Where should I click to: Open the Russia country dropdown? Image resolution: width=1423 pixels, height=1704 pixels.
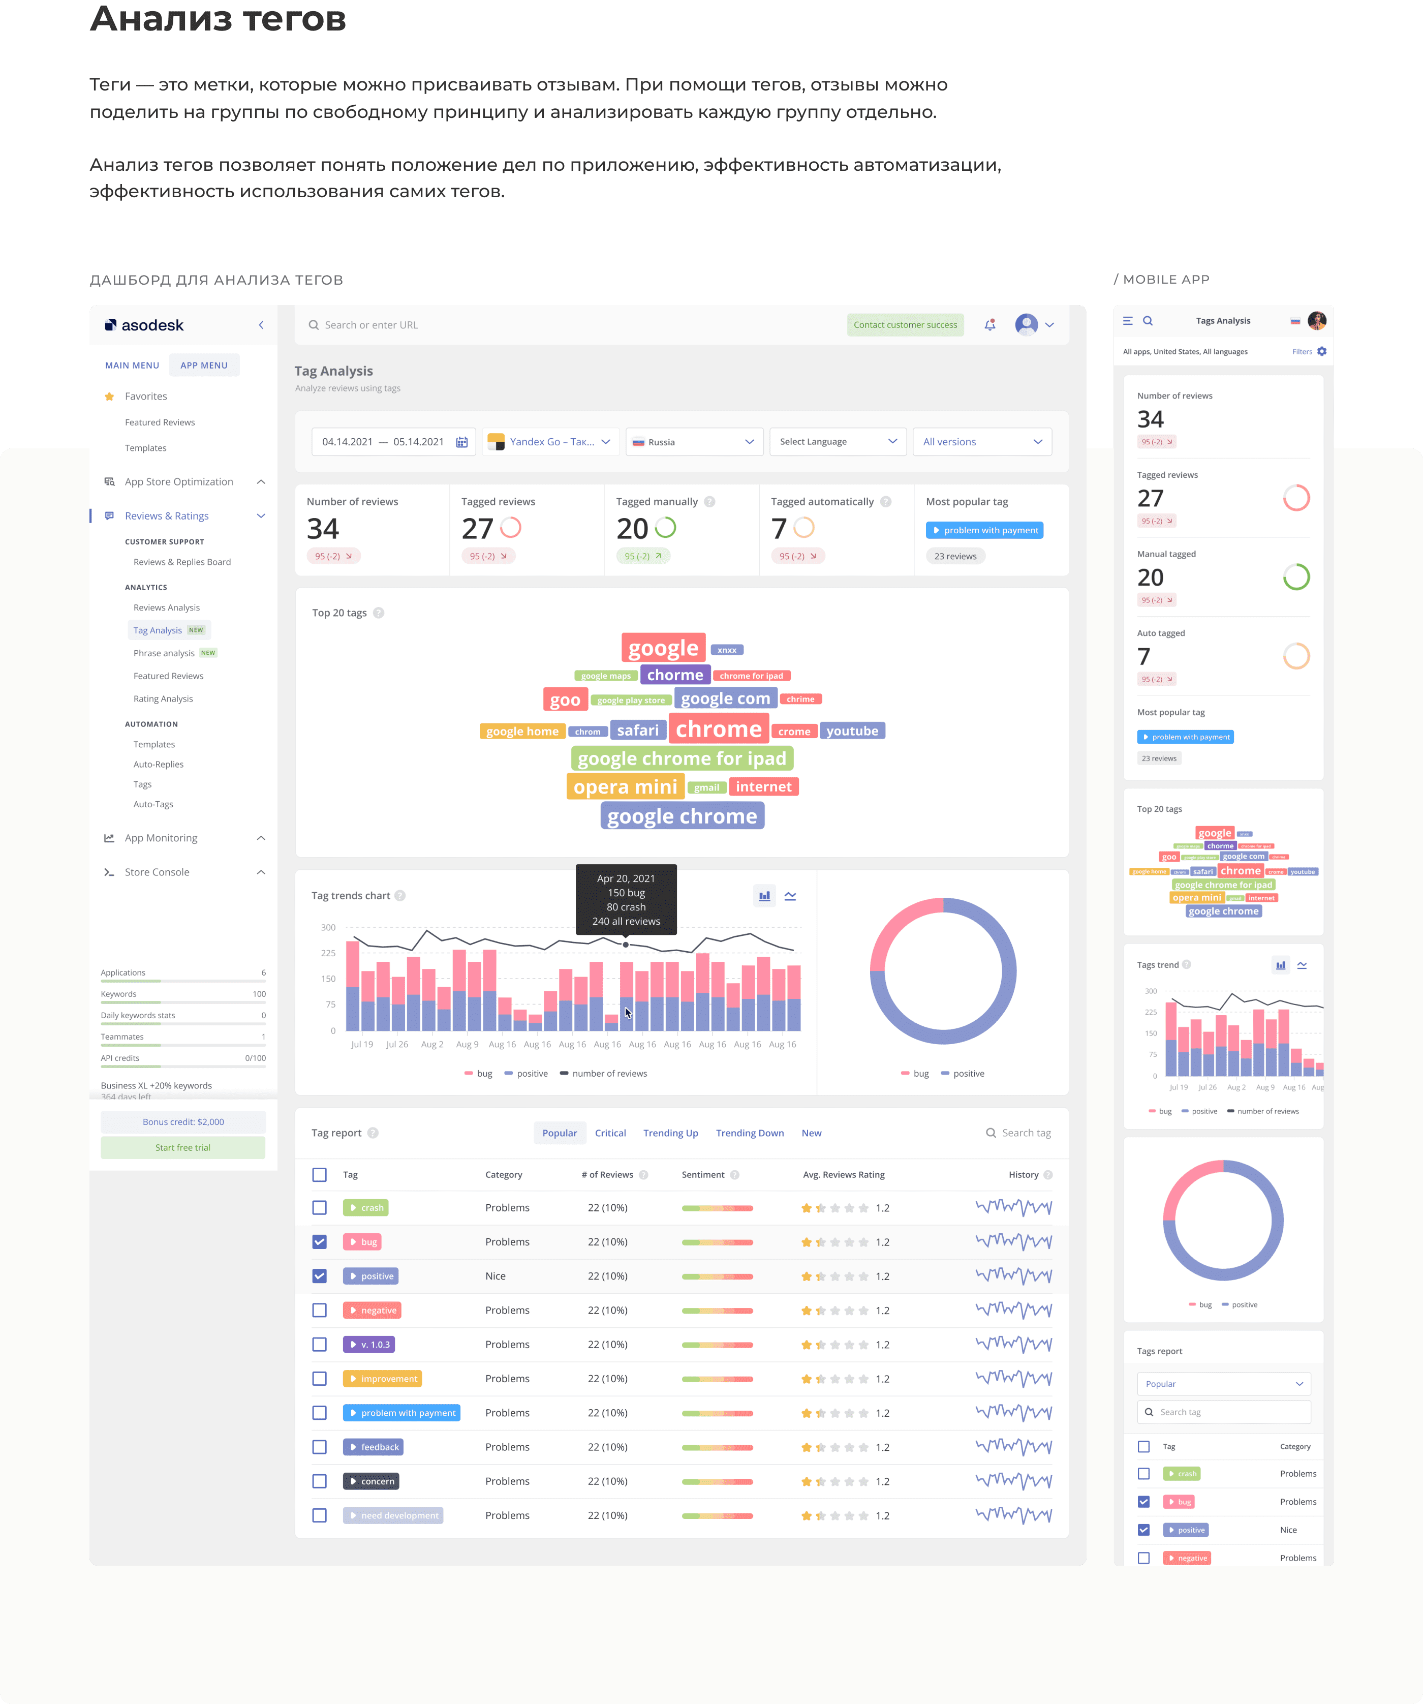tap(694, 441)
